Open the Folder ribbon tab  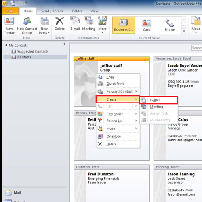tap(77, 11)
